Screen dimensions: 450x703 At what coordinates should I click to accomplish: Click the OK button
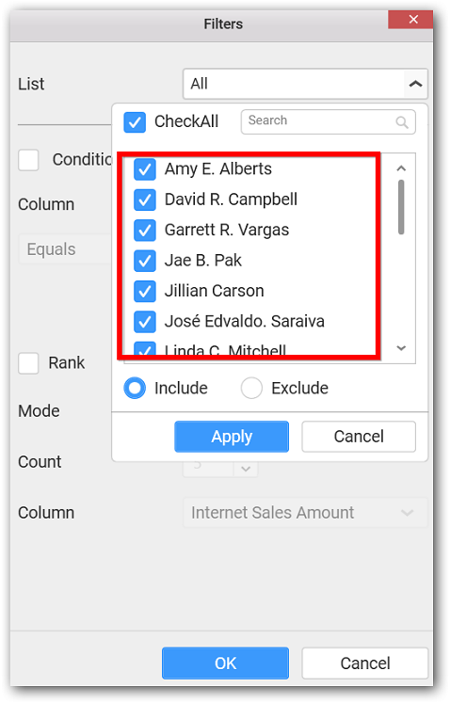point(225,663)
